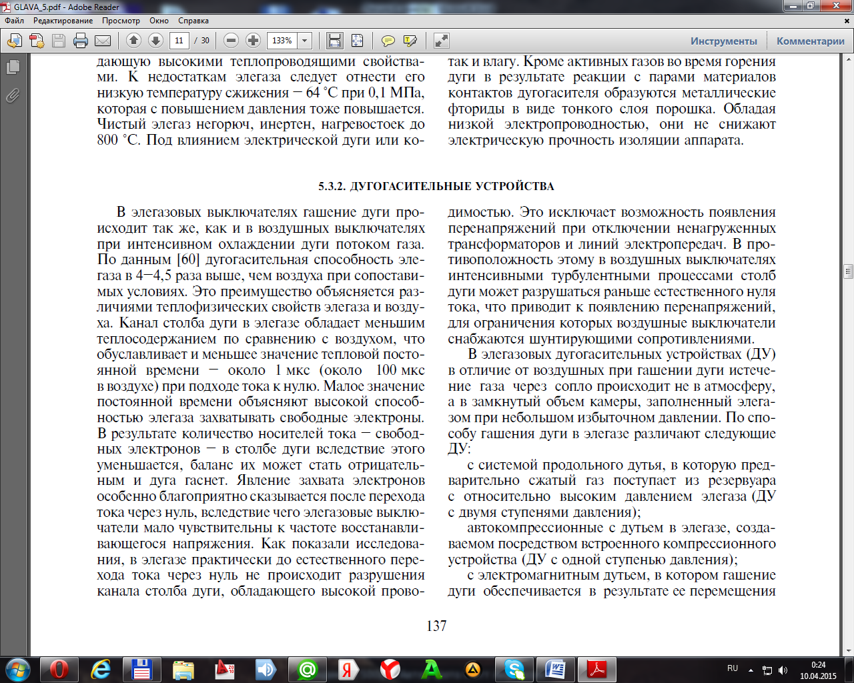854x683 pixels.
Task: Click the scrollbar up arrow
Action: (x=848, y=61)
